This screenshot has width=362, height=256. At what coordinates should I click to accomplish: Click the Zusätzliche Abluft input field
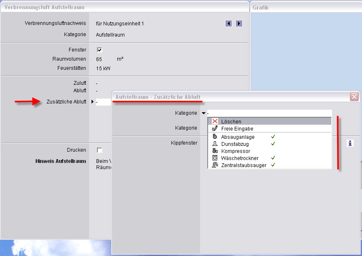tap(103, 102)
